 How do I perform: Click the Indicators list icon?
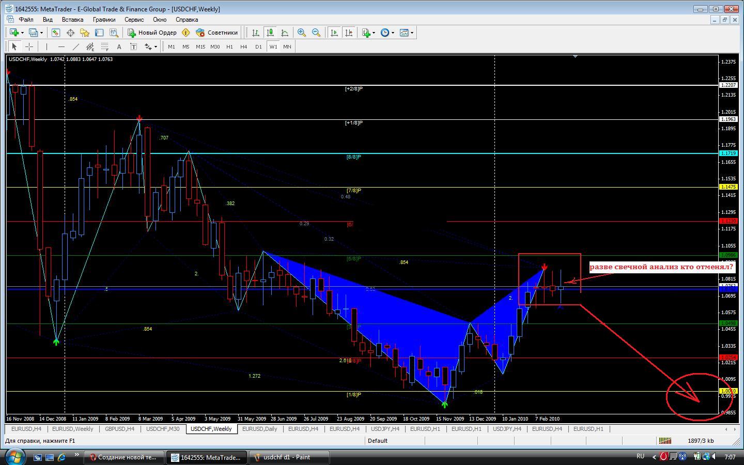366,33
